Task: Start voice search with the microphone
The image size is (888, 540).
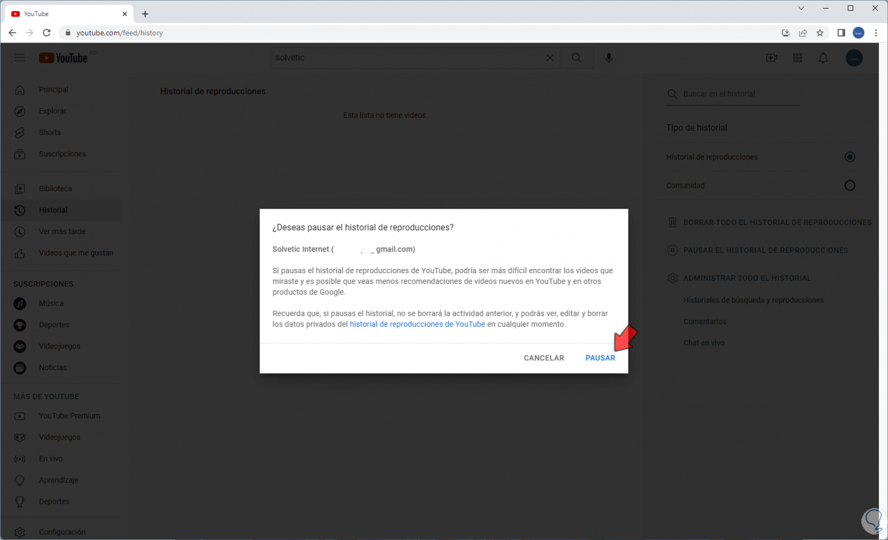Action: click(x=609, y=58)
